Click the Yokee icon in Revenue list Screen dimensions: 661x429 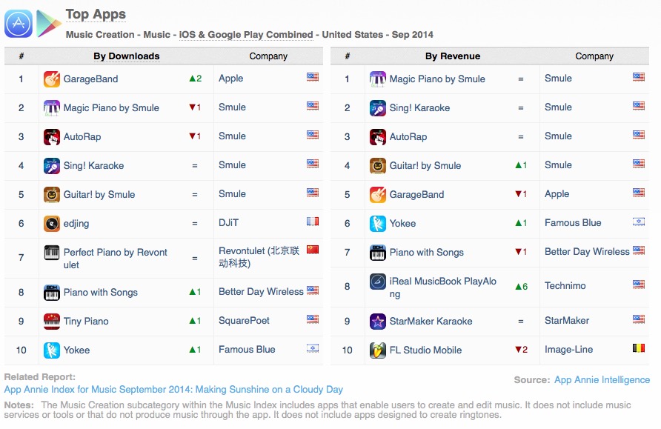click(x=377, y=223)
